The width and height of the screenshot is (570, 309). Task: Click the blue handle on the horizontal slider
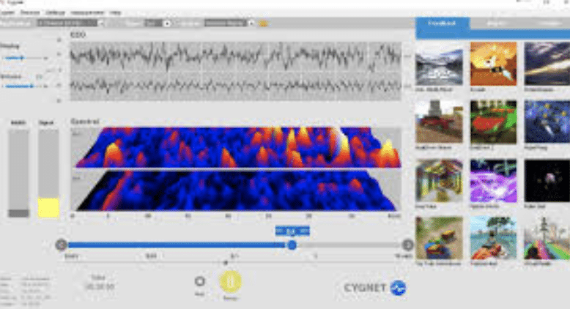pos(292,245)
